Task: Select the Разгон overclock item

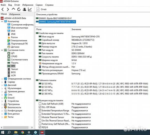Action: (14, 37)
